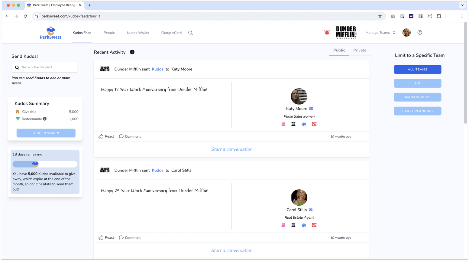Open the Kudos Wallet page
Screen dimensions: 469x261
pyautogui.click(x=138, y=33)
